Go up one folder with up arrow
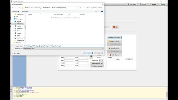This screenshot has height=100, width=178. 20,8
